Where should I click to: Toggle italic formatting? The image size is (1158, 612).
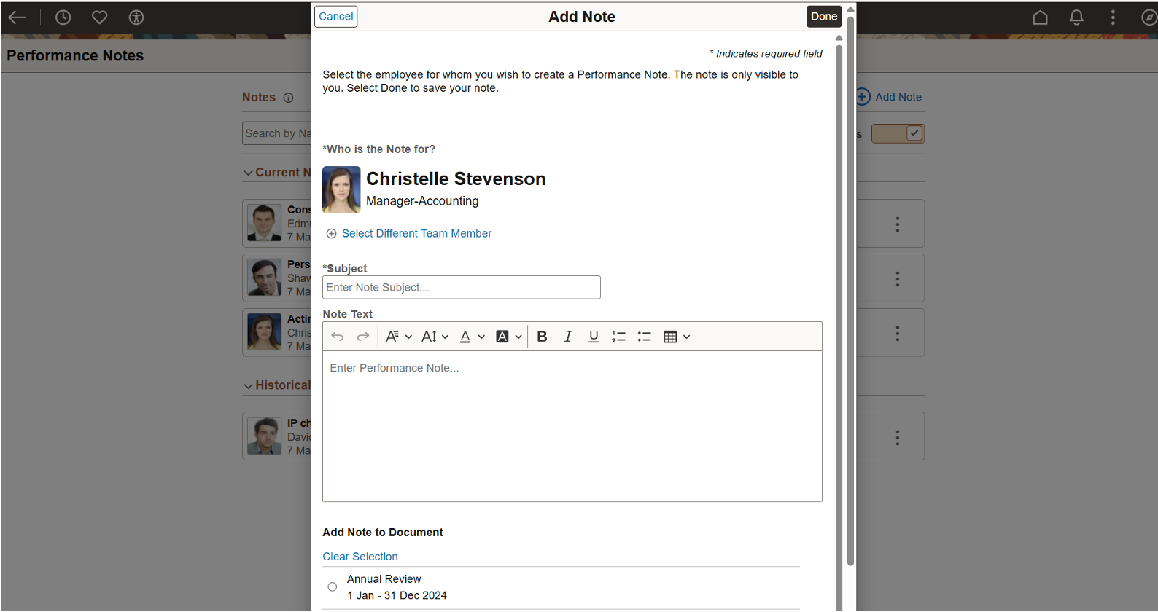click(x=567, y=337)
